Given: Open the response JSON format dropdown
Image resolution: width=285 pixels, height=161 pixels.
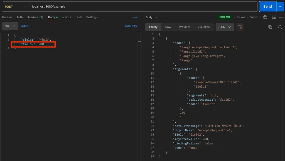Looking at the screenshot, I should coord(225,27).
